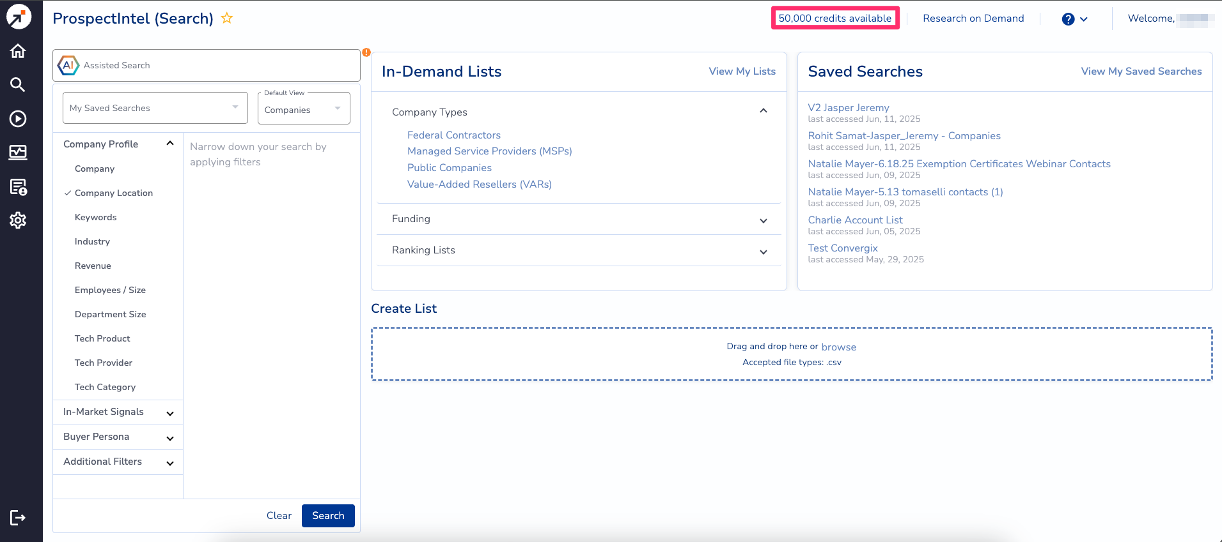Open the Settings gear sidebar icon
Image resolution: width=1222 pixels, height=542 pixels.
click(18, 220)
